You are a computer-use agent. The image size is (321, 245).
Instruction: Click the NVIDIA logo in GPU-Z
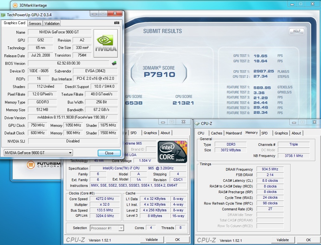coord(106,43)
